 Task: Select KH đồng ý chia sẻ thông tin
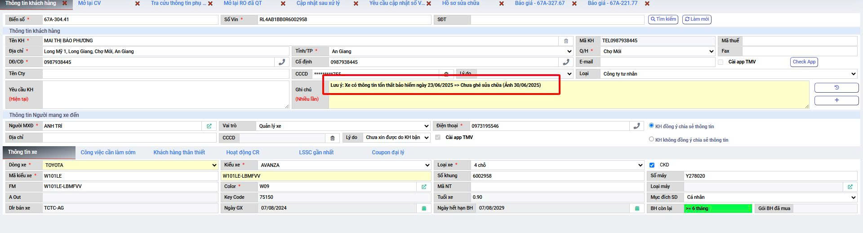pyautogui.click(x=651, y=126)
